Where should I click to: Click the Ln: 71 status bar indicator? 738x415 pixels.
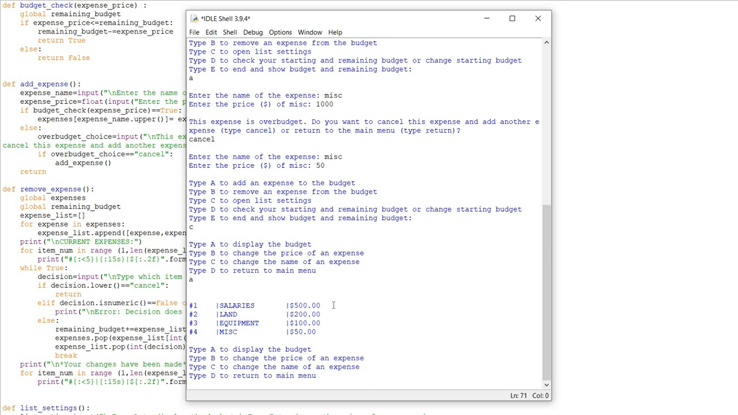[x=518, y=395]
